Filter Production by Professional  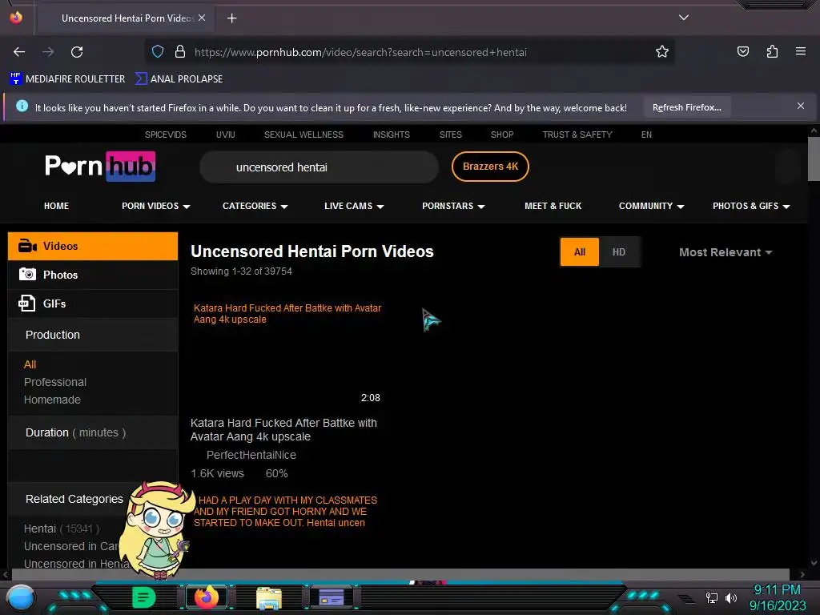pyautogui.click(x=55, y=382)
